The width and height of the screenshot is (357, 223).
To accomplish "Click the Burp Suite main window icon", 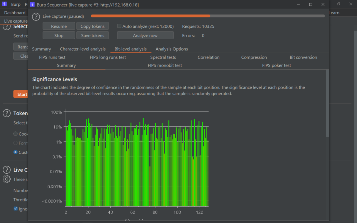I will [4, 4].
